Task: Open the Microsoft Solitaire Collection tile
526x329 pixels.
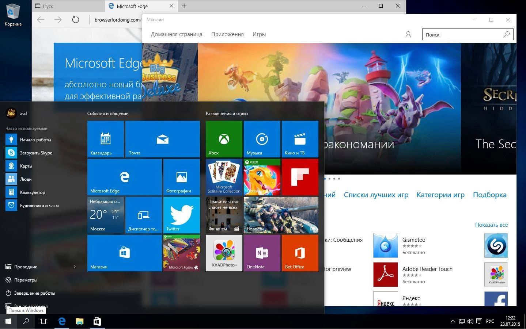Action: tap(224, 177)
